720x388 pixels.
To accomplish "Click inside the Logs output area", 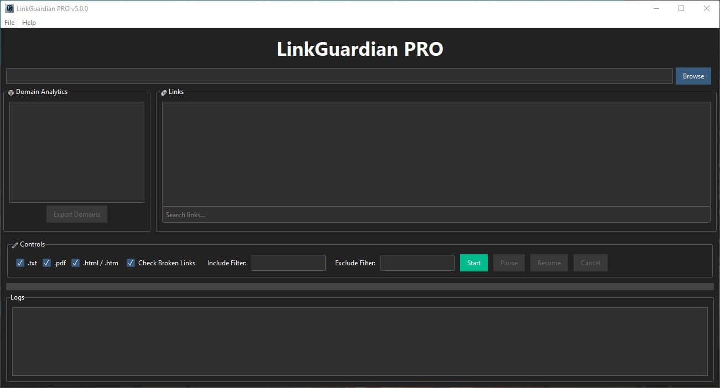I will 360,342.
